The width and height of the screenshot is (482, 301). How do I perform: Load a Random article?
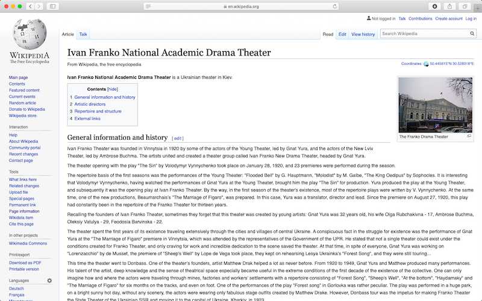pyautogui.click(x=22, y=103)
